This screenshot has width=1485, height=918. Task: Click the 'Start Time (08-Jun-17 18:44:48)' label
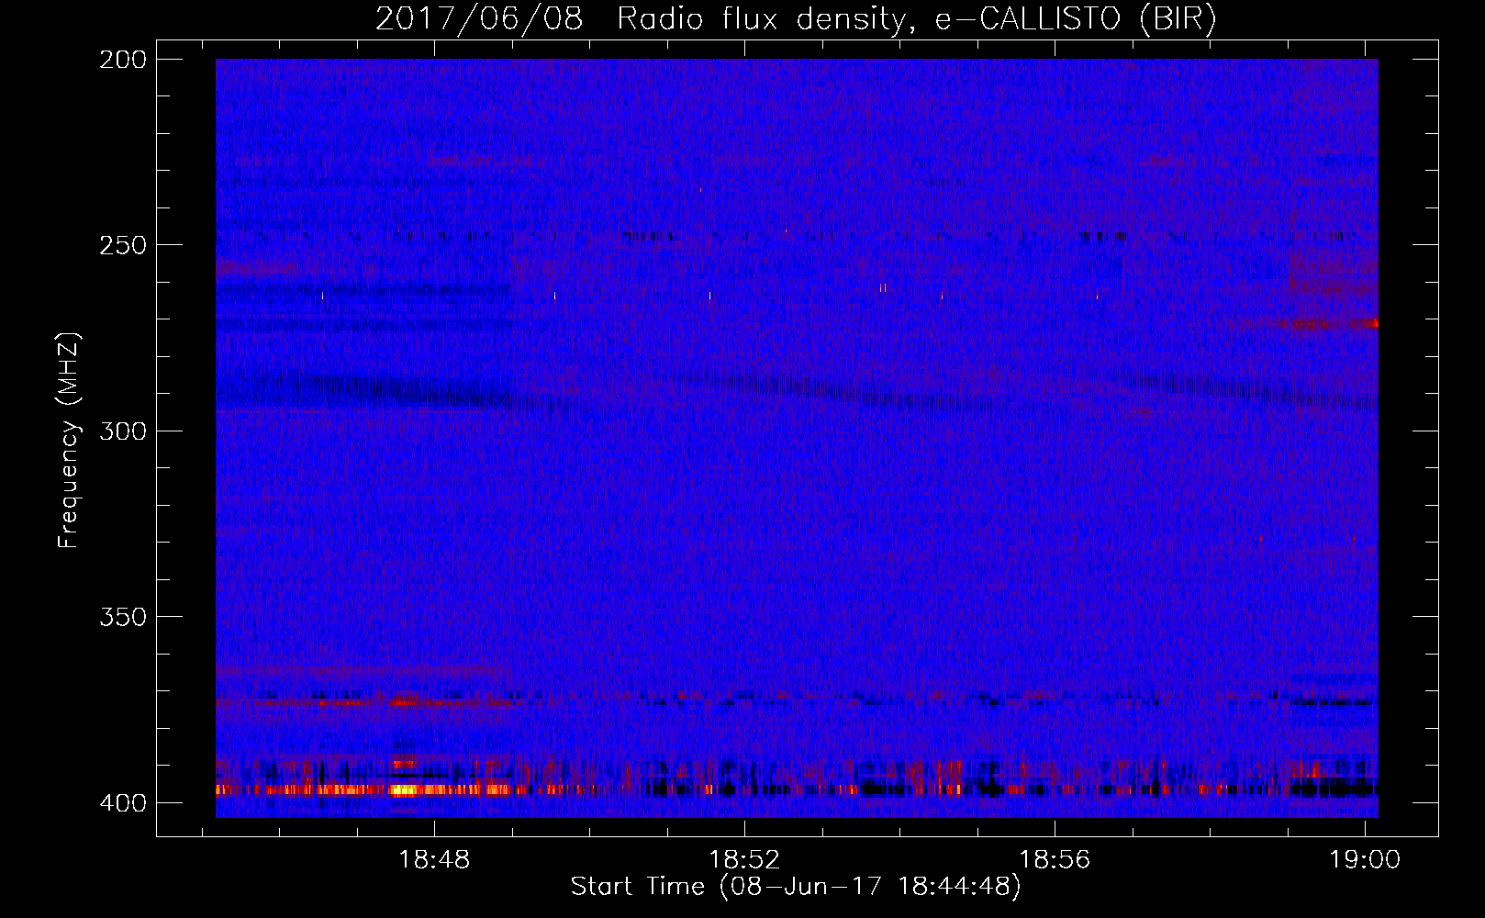[796, 887]
